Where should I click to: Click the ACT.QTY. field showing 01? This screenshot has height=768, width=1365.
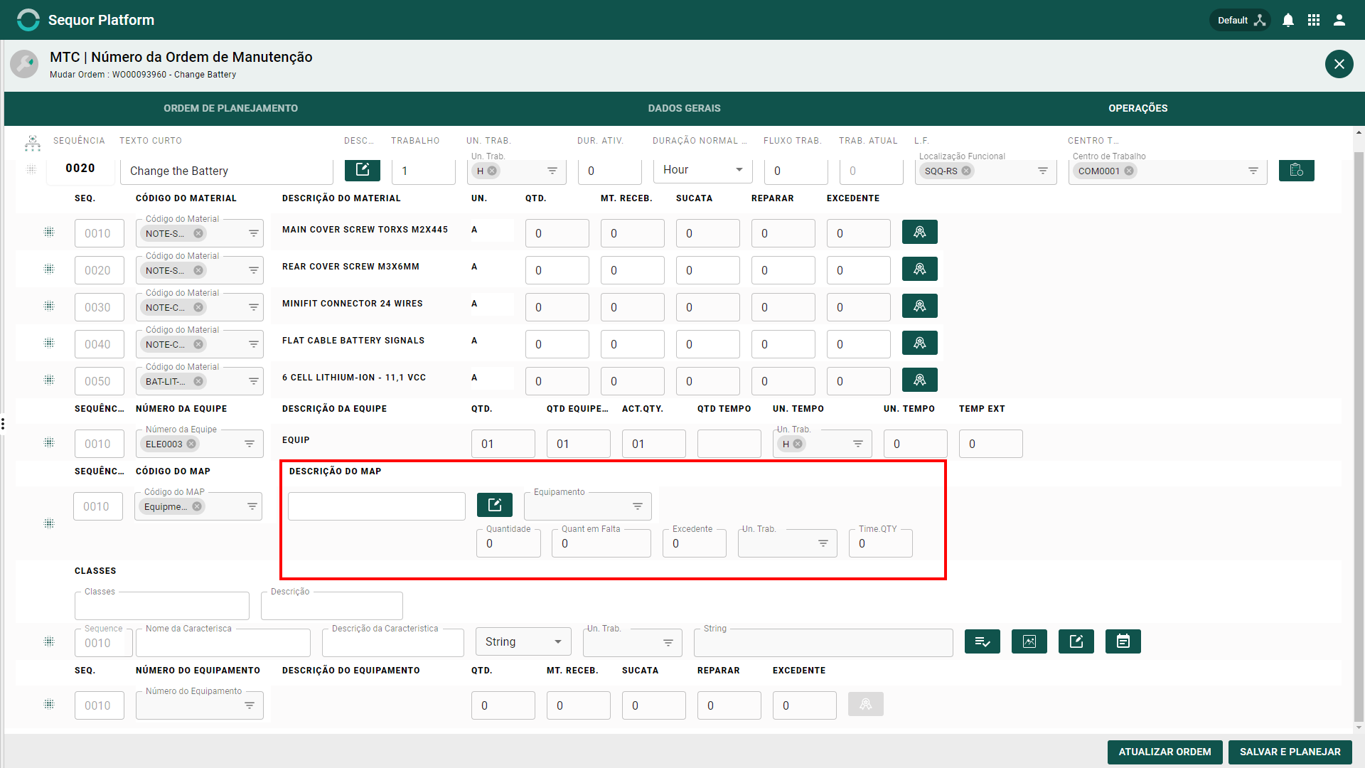tap(654, 444)
